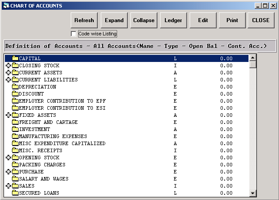Click the SECURED LOANS folder icon
279x200 pixels.
pyautogui.click(x=15, y=193)
